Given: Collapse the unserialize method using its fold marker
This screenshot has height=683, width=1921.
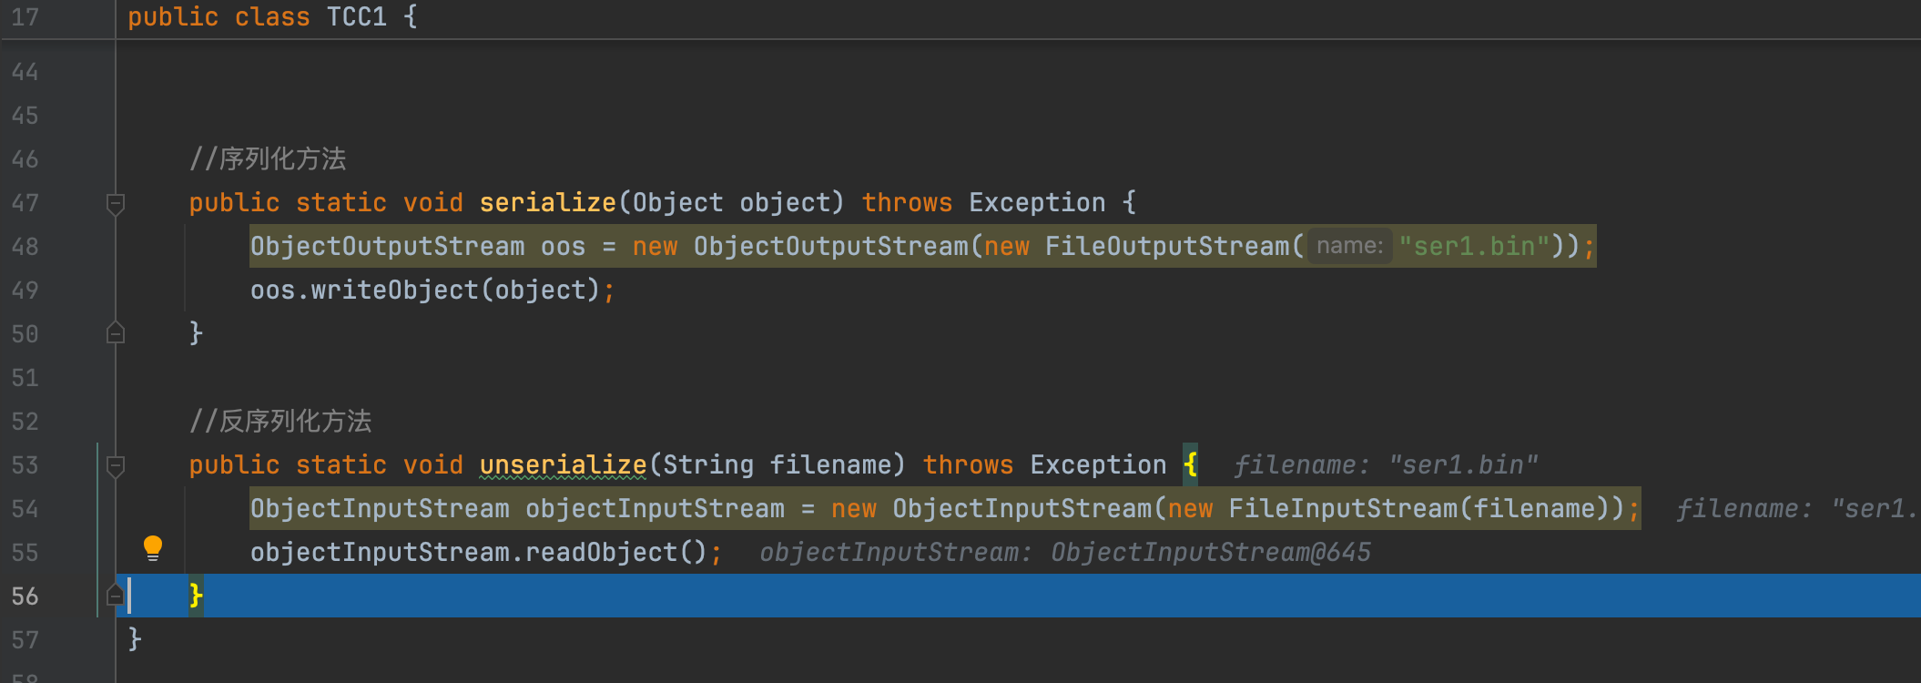Looking at the screenshot, I should 116,465.
